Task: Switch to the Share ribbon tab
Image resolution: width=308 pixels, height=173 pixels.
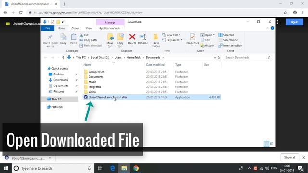Action: (75, 28)
